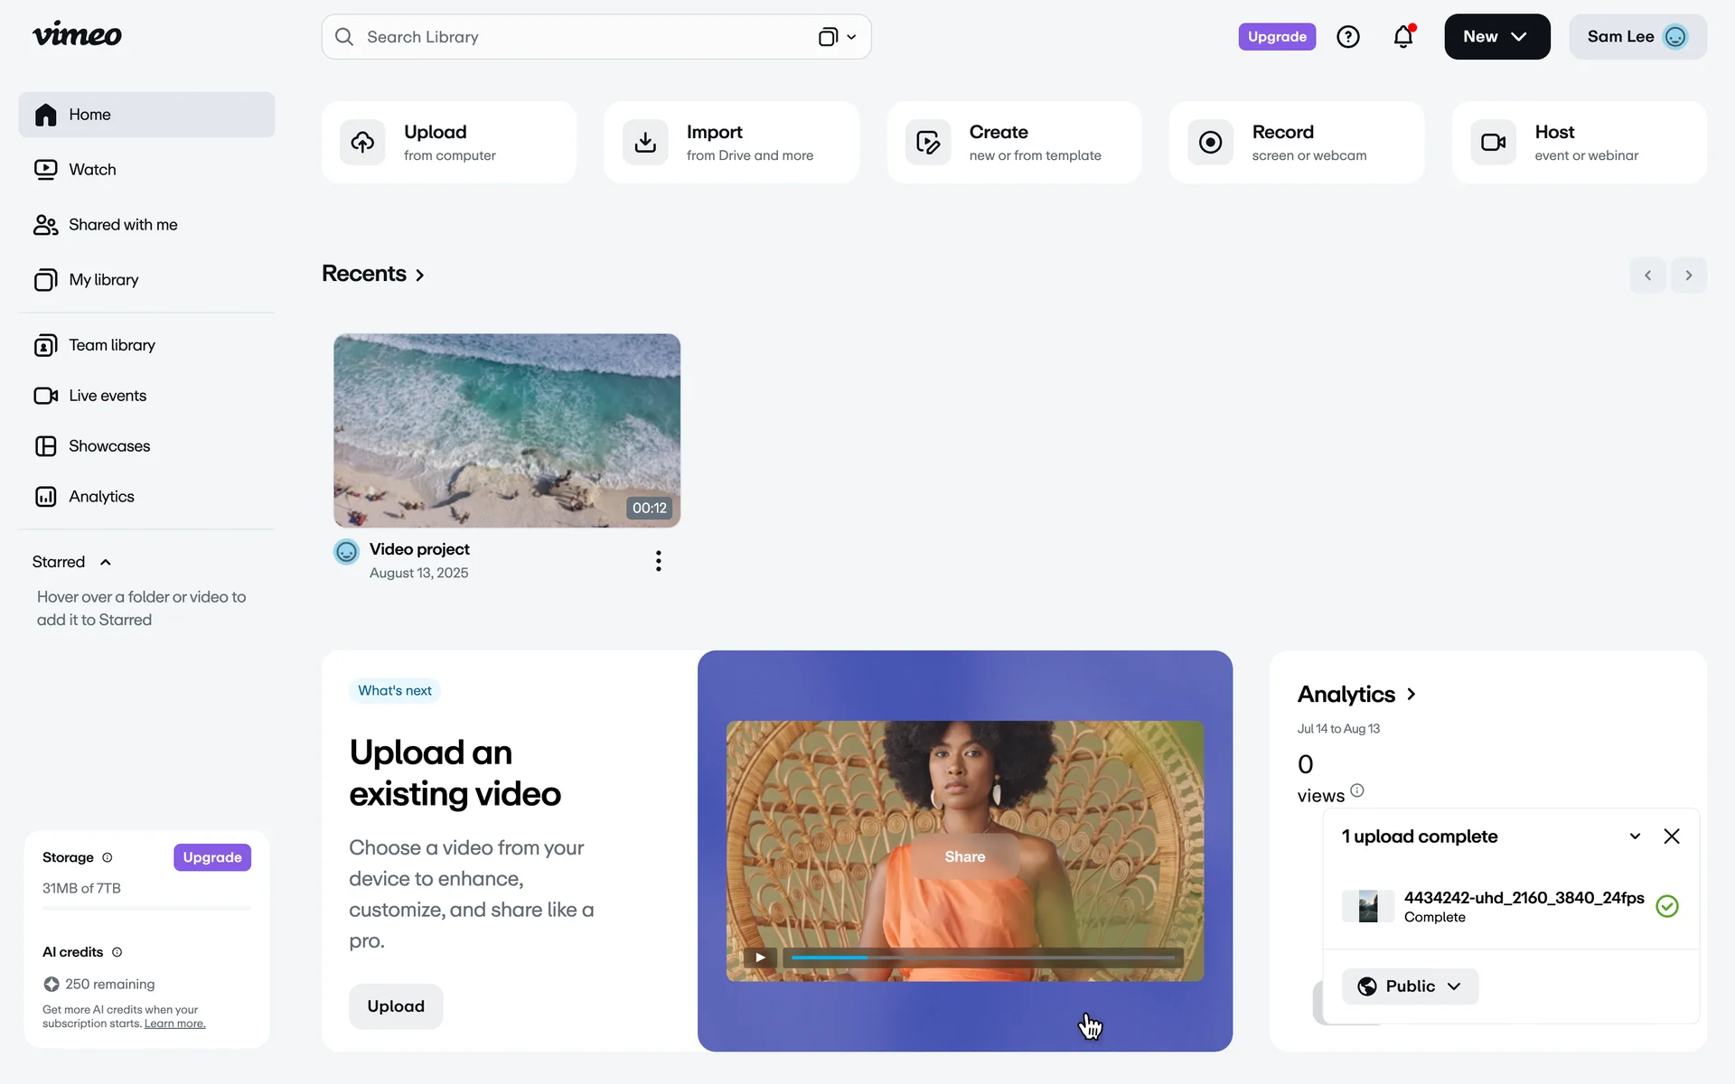Open the Video project three-dot menu
Screen dimensions: 1735x1084
tap(658, 561)
